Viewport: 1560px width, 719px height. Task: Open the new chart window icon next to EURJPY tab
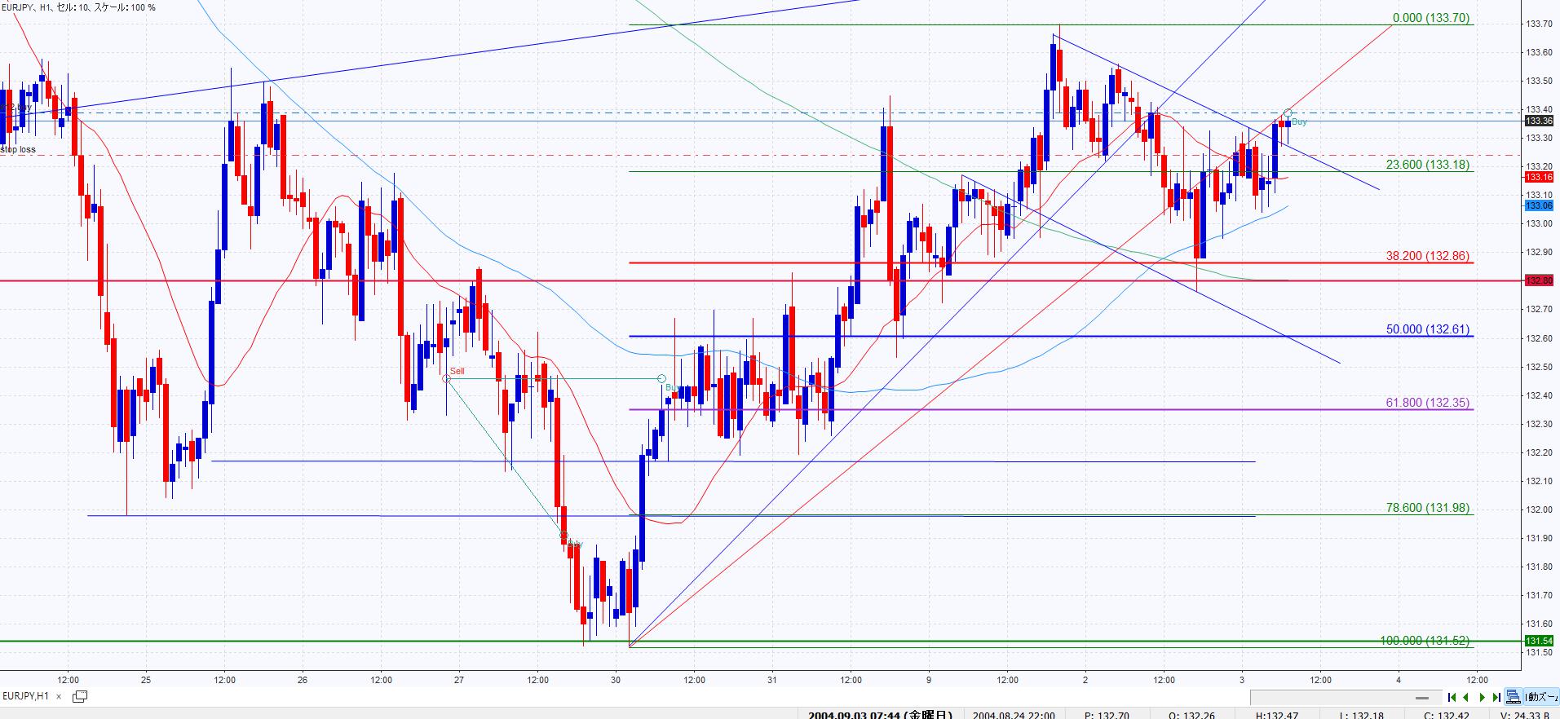tap(80, 696)
